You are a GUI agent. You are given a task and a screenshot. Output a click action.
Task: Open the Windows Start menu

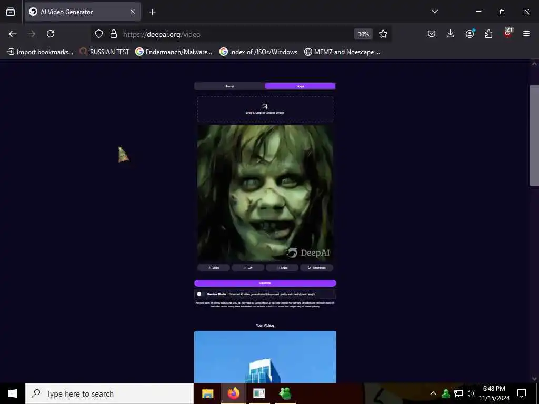coord(13,393)
